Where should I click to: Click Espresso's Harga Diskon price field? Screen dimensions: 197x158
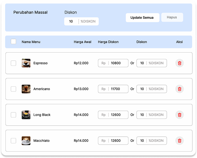(118, 63)
